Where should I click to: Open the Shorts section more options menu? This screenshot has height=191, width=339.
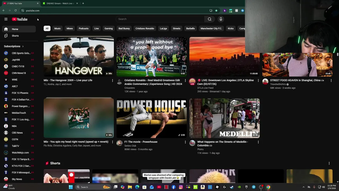pos(329,163)
